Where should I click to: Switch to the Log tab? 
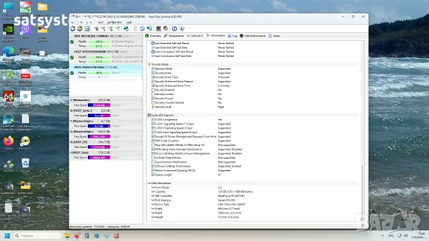[x=233, y=35]
